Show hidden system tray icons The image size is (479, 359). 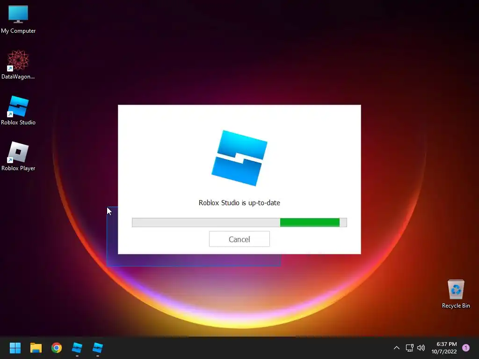click(397, 348)
